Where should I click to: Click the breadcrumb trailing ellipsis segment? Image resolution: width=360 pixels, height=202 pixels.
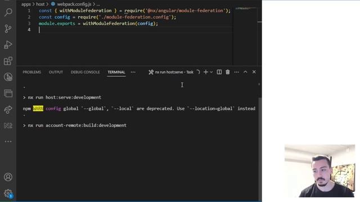tap(98, 4)
